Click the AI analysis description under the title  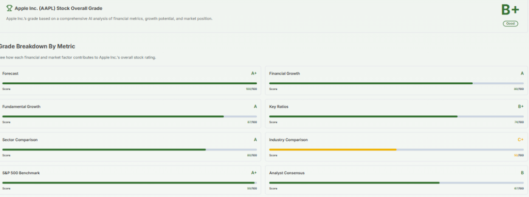point(110,19)
